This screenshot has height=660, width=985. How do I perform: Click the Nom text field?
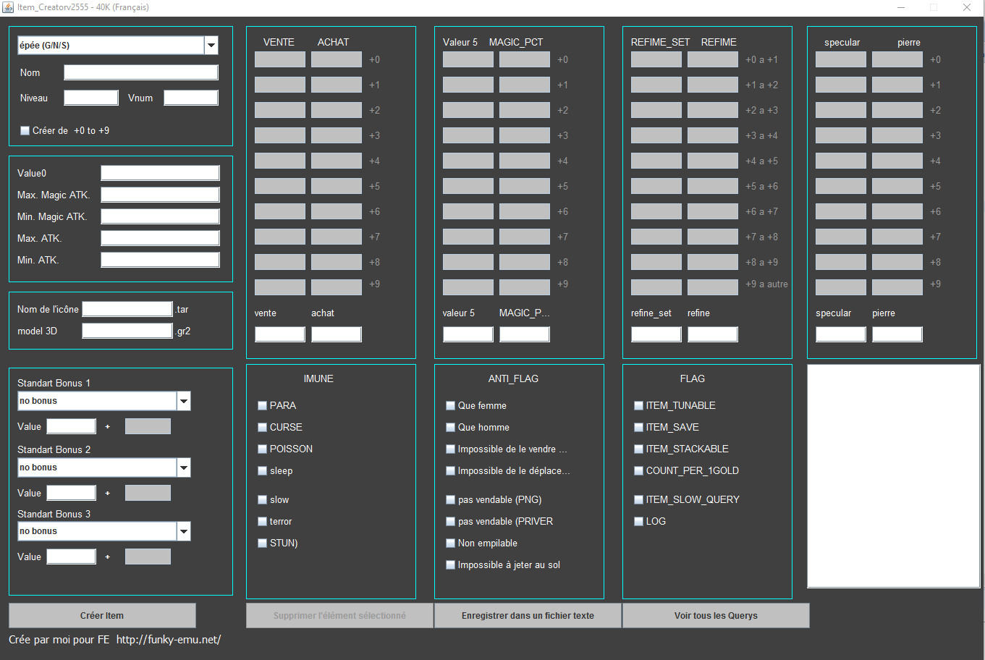(141, 72)
